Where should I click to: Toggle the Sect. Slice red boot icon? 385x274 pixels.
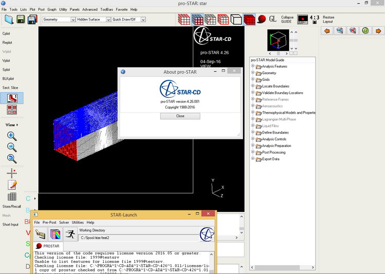pyautogui.click(x=12, y=97)
